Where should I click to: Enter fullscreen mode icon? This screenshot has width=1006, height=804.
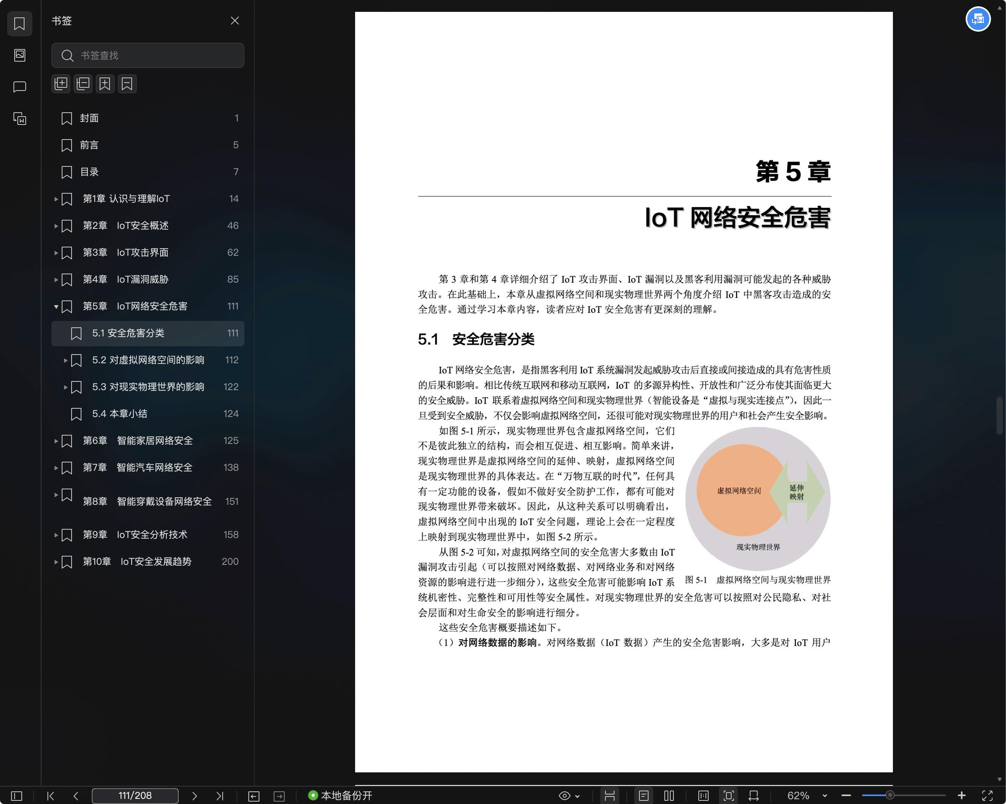pos(987,796)
